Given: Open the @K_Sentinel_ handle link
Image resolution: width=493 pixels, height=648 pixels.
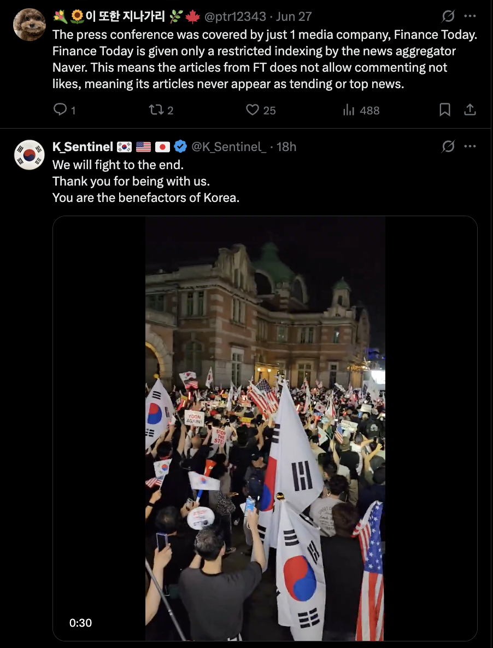Looking at the screenshot, I should (x=228, y=147).
